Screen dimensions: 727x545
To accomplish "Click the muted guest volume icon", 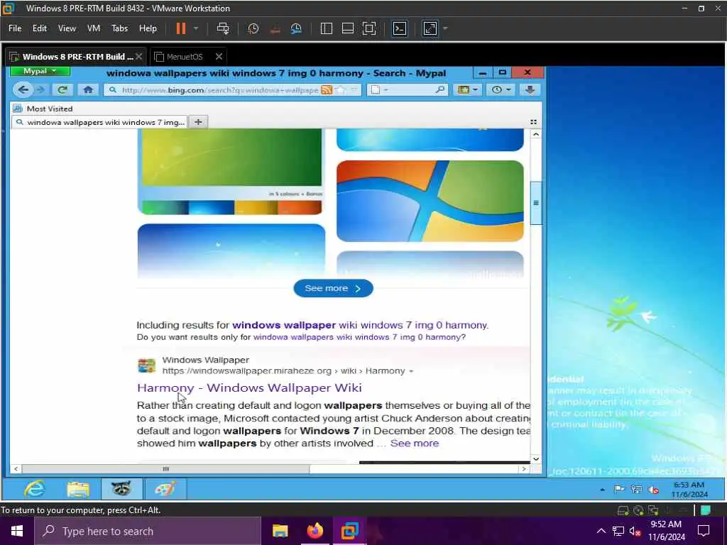I will tap(654, 490).
